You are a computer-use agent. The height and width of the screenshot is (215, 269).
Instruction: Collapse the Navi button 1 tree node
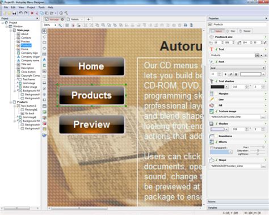coord(15,106)
